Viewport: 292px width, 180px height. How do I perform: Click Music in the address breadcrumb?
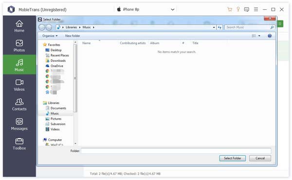(87, 27)
